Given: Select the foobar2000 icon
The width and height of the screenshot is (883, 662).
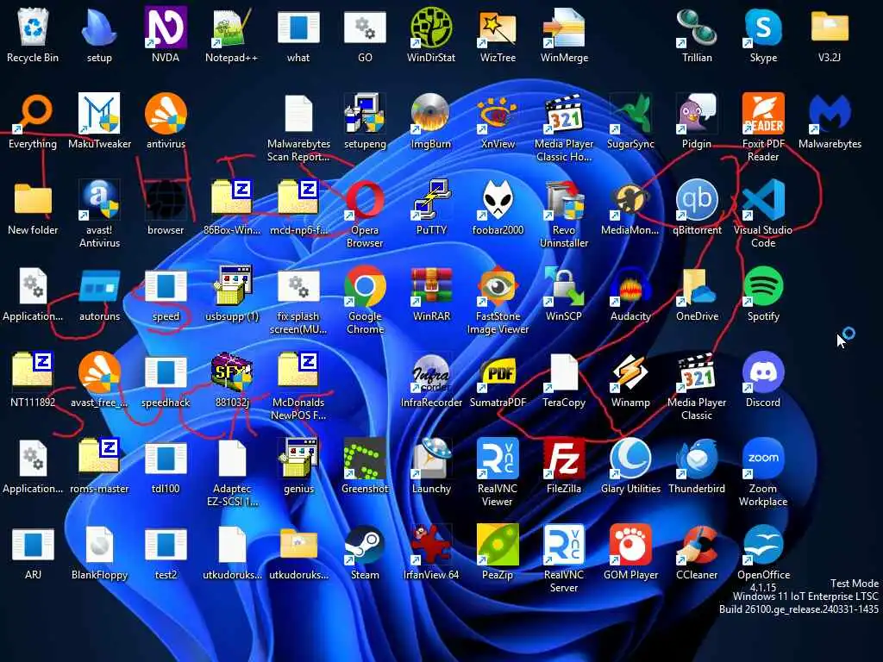Looking at the screenshot, I should pyautogui.click(x=498, y=200).
